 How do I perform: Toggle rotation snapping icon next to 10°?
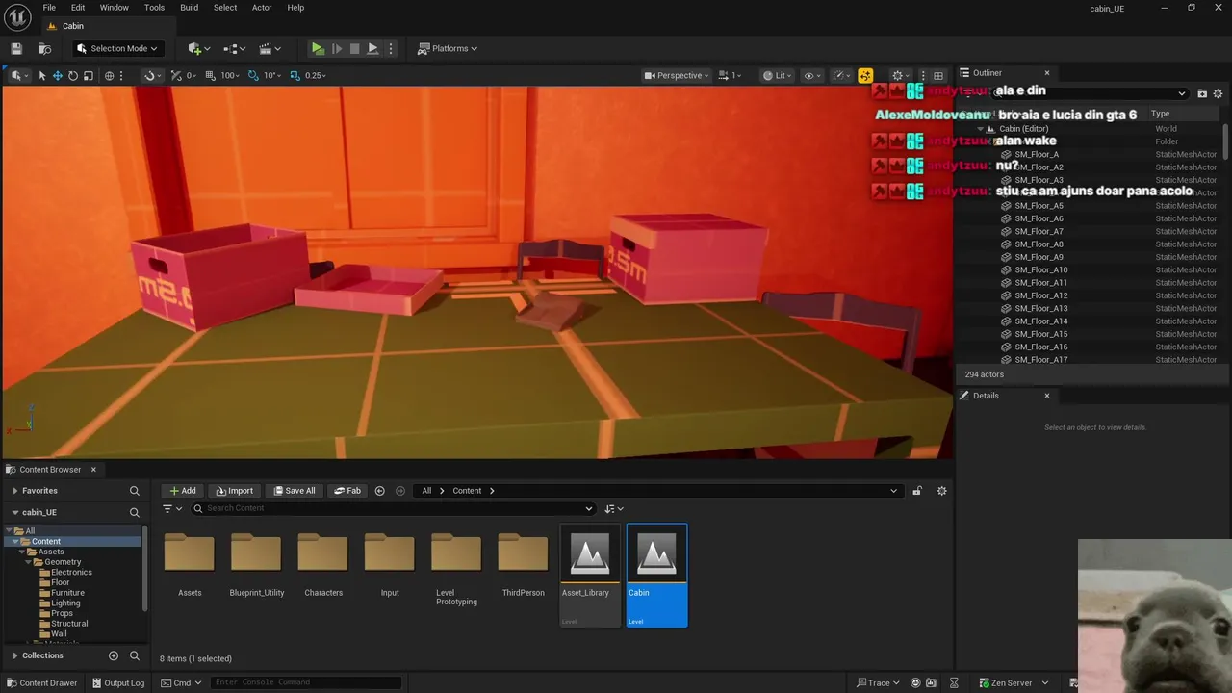pos(253,75)
